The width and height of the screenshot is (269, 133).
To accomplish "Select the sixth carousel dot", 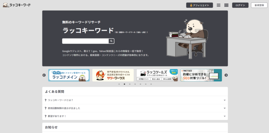I will 146,84.
